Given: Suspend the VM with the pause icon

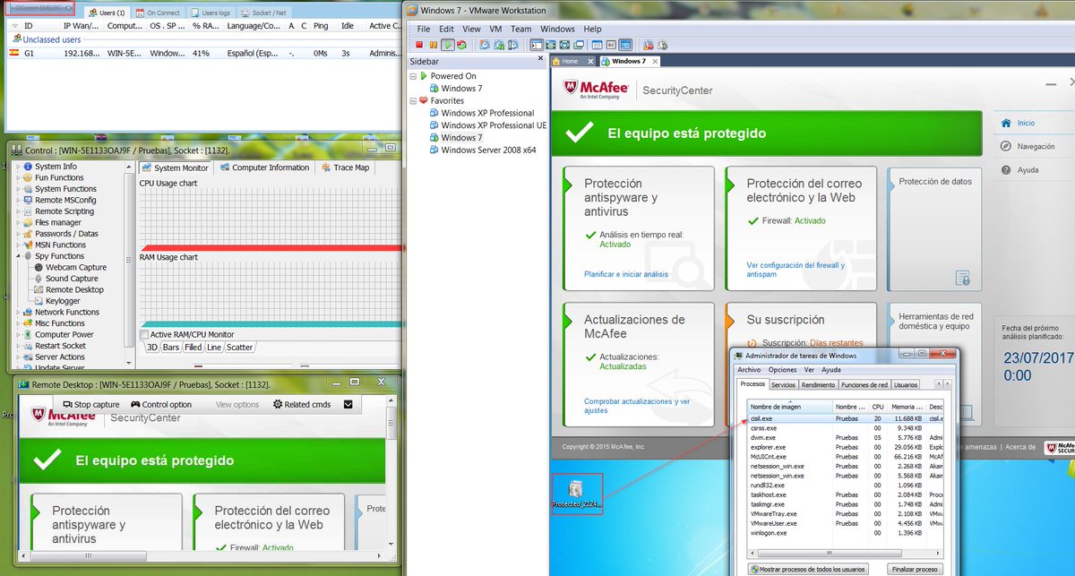Looking at the screenshot, I should (434, 45).
